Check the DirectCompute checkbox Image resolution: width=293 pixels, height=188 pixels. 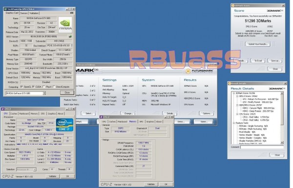[x=54, y=87]
